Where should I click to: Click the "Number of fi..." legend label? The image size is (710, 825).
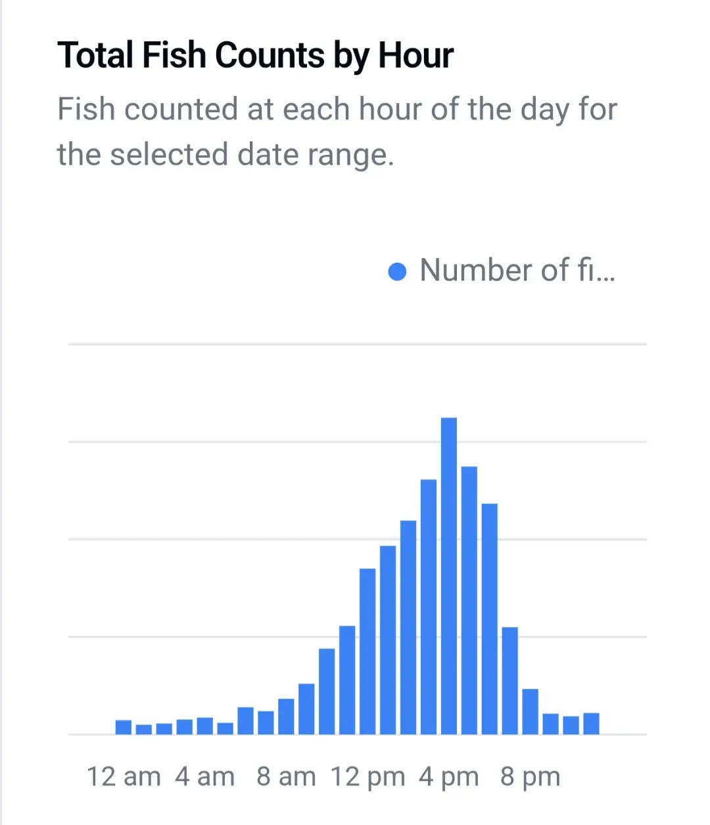517,271
